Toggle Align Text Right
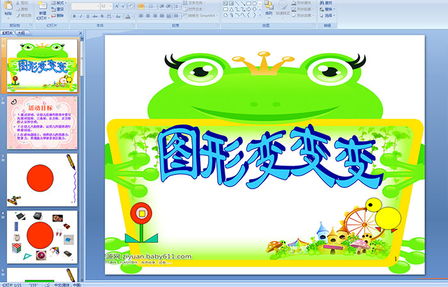Screen dimensions: 448x287 click(155, 16)
